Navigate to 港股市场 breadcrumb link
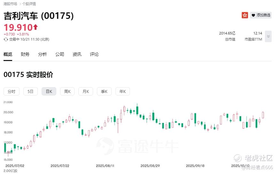Viewport: 278px width, 174px height. [10, 4]
